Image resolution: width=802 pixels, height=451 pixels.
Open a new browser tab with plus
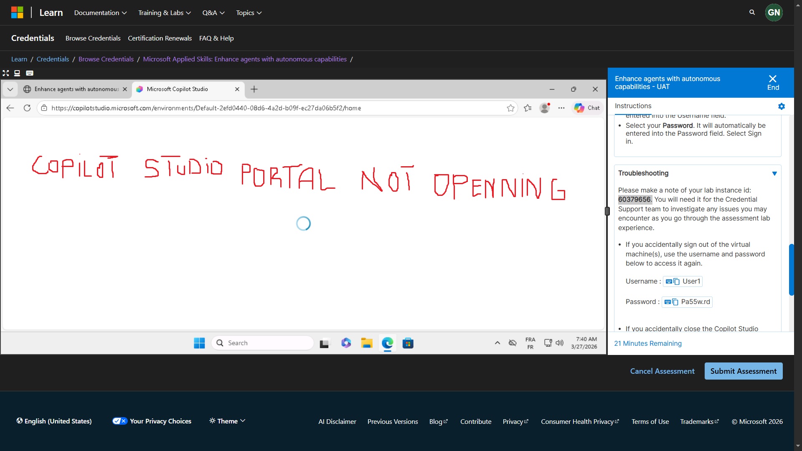pyautogui.click(x=254, y=89)
